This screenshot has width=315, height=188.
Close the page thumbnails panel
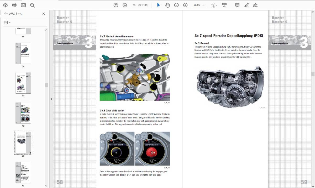[44, 14]
